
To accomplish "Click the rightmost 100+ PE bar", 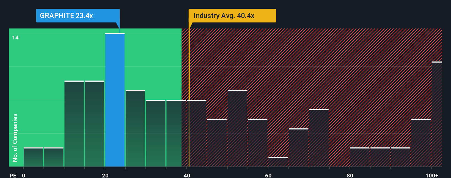I will [437, 114].
